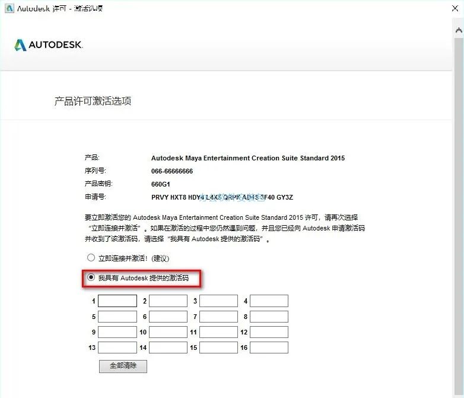
Task: Select 我具有 Autodesk 提供的激活码 radio option
Action: tap(91, 277)
